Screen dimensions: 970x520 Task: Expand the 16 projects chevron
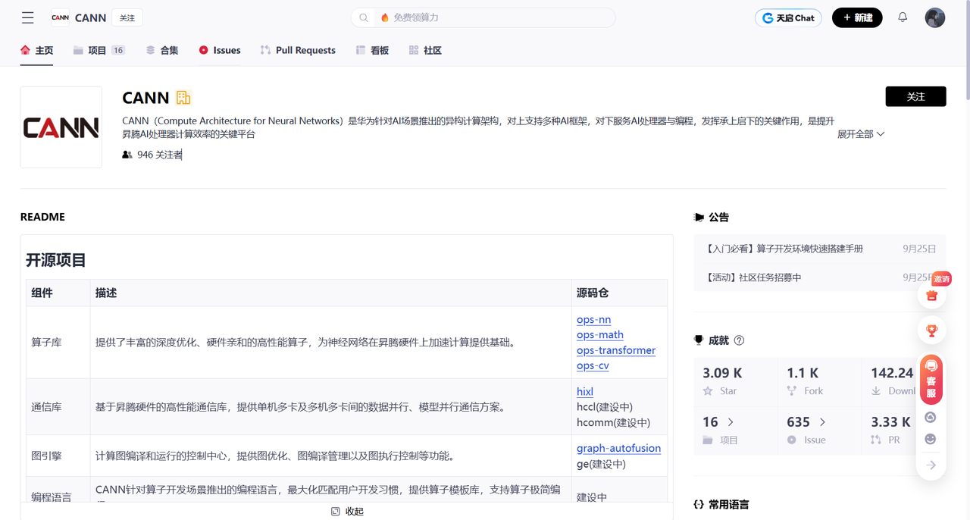pyautogui.click(x=731, y=421)
